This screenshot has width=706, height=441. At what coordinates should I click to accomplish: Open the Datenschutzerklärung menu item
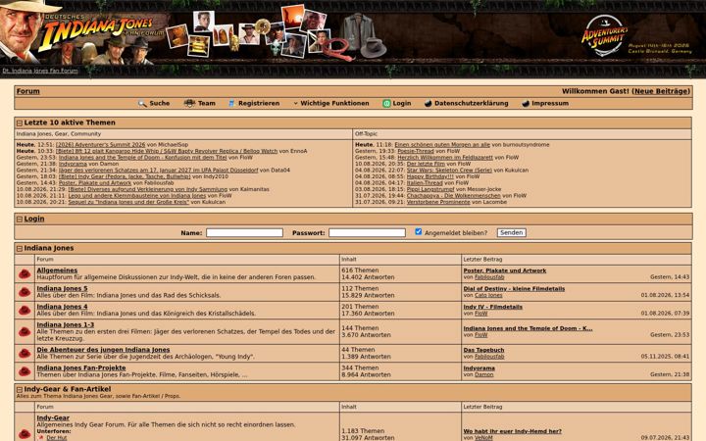pyautogui.click(x=471, y=104)
